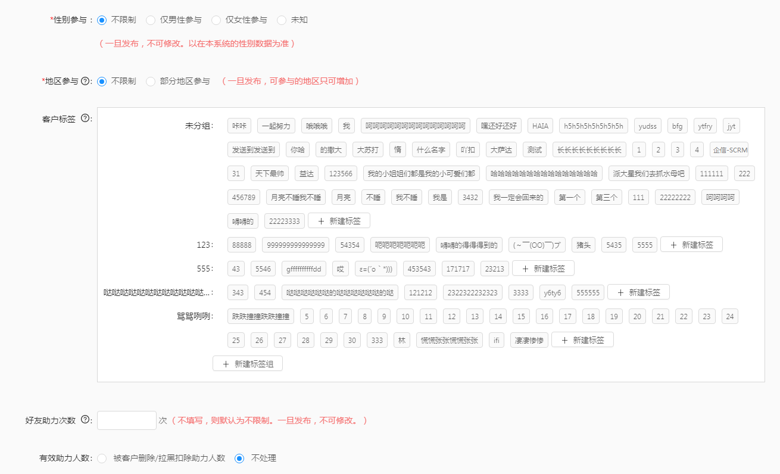780x474 pixels.
Task: Pick the 你哈 tag
Action: point(298,149)
